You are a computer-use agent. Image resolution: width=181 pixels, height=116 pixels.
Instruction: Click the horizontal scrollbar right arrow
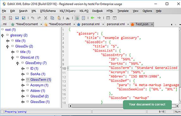pyautogui.click(x=177, y=106)
